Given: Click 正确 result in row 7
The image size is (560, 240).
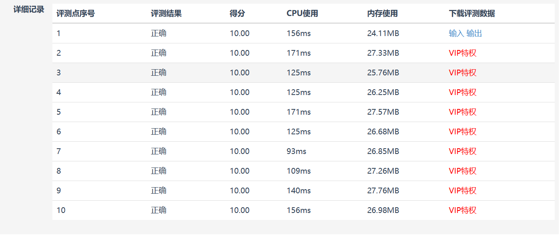Looking at the screenshot, I should click(159, 152).
